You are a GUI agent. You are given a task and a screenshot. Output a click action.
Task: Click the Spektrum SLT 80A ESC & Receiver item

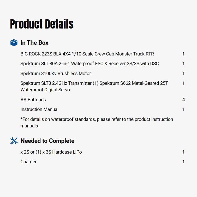pos(89,64)
